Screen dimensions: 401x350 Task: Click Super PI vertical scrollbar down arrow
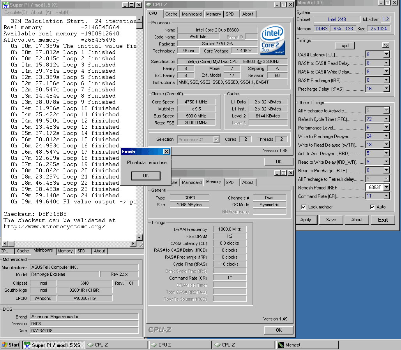140,238
